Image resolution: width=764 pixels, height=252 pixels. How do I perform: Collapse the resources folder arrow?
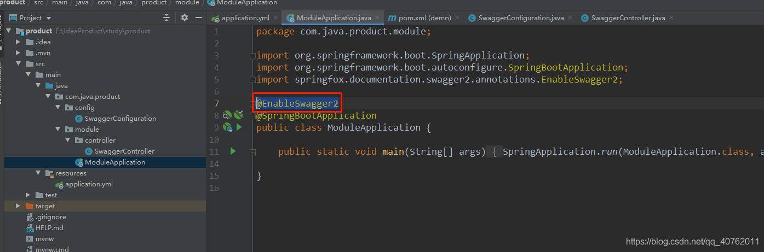click(38, 173)
